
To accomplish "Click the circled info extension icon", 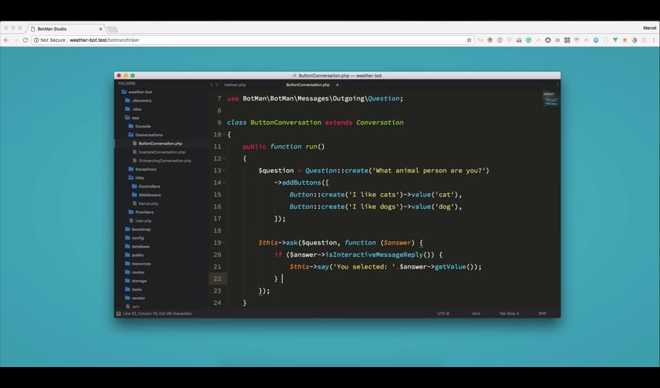I will click(x=499, y=40).
